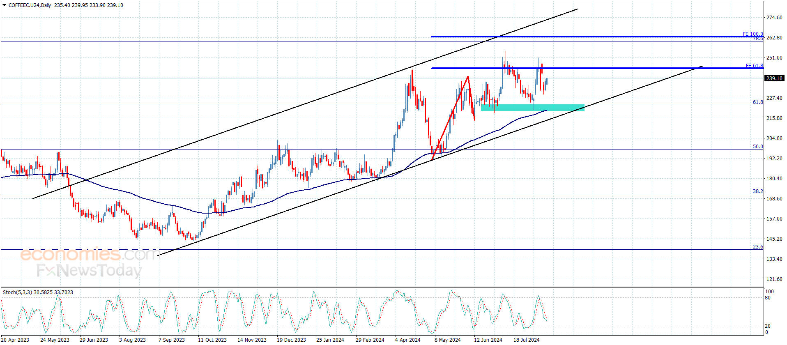The height and width of the screenshot is (345, 787).
Task: Select the 11 Oct 2023 date label
Action: tap(212, 340)
